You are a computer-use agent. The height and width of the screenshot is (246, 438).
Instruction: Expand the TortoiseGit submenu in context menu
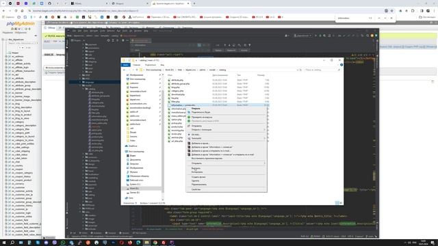tap(227, 138)
